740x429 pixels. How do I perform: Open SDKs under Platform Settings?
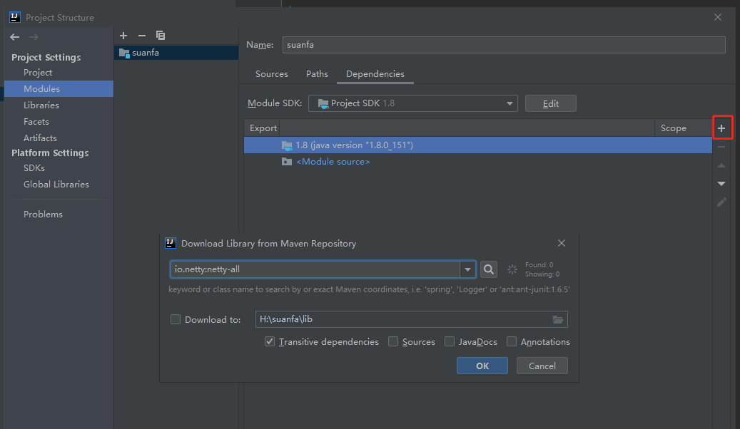point(34,168)
